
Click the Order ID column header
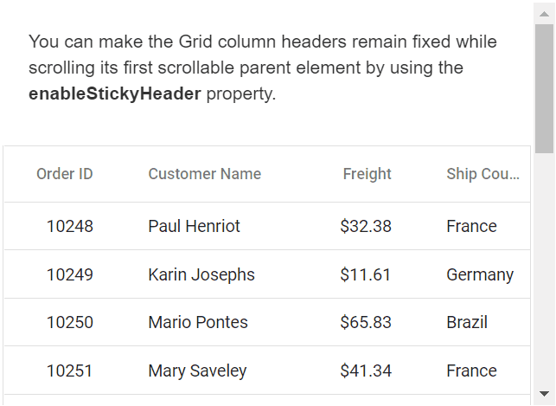(65, 174)
